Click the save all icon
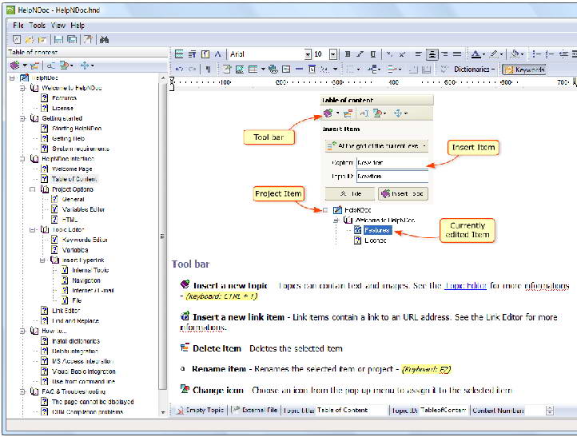 click(x=72, y=39)
